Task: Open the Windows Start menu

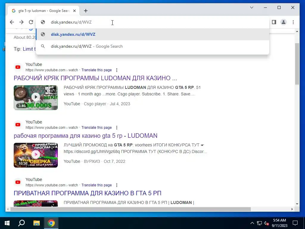Action: (x=7, y=223)
